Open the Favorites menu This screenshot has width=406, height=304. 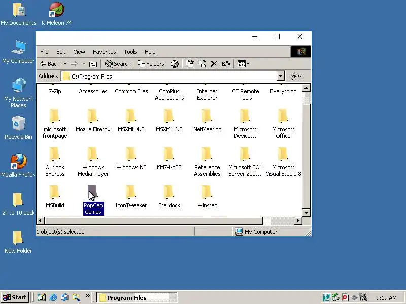pyautogui.click(x=105, y=52)
